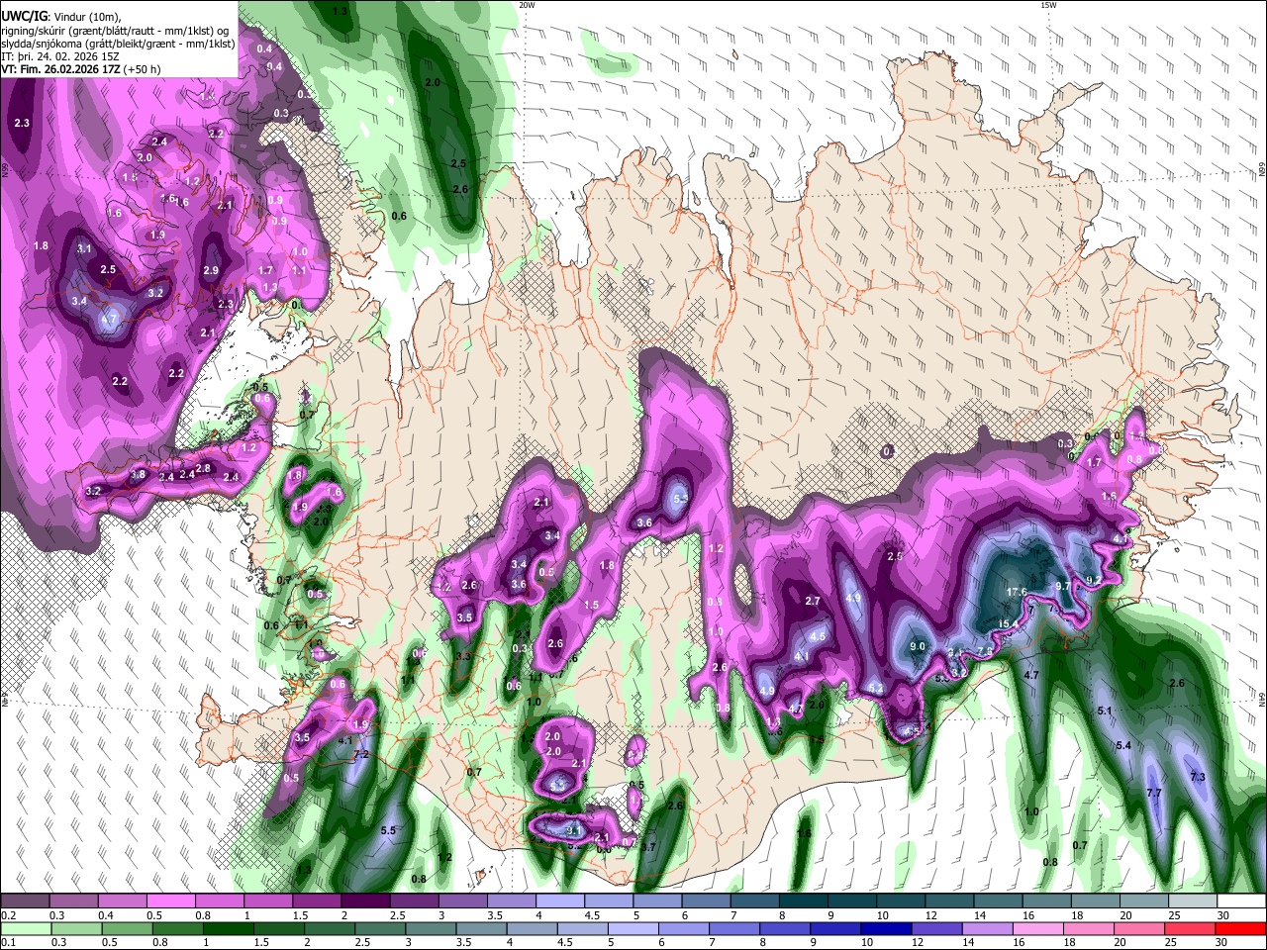Image resolution: width=1267 pixels, height=950 pixels.
Task: Click the "15W" longitude label
Action: click(1048, 5)
